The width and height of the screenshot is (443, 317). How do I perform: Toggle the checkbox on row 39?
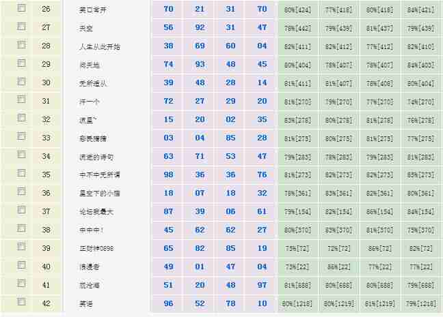tap(21, 248)
